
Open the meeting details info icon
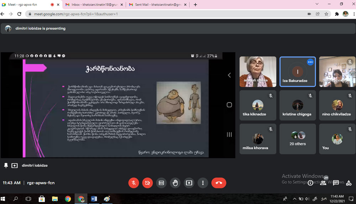310,183
